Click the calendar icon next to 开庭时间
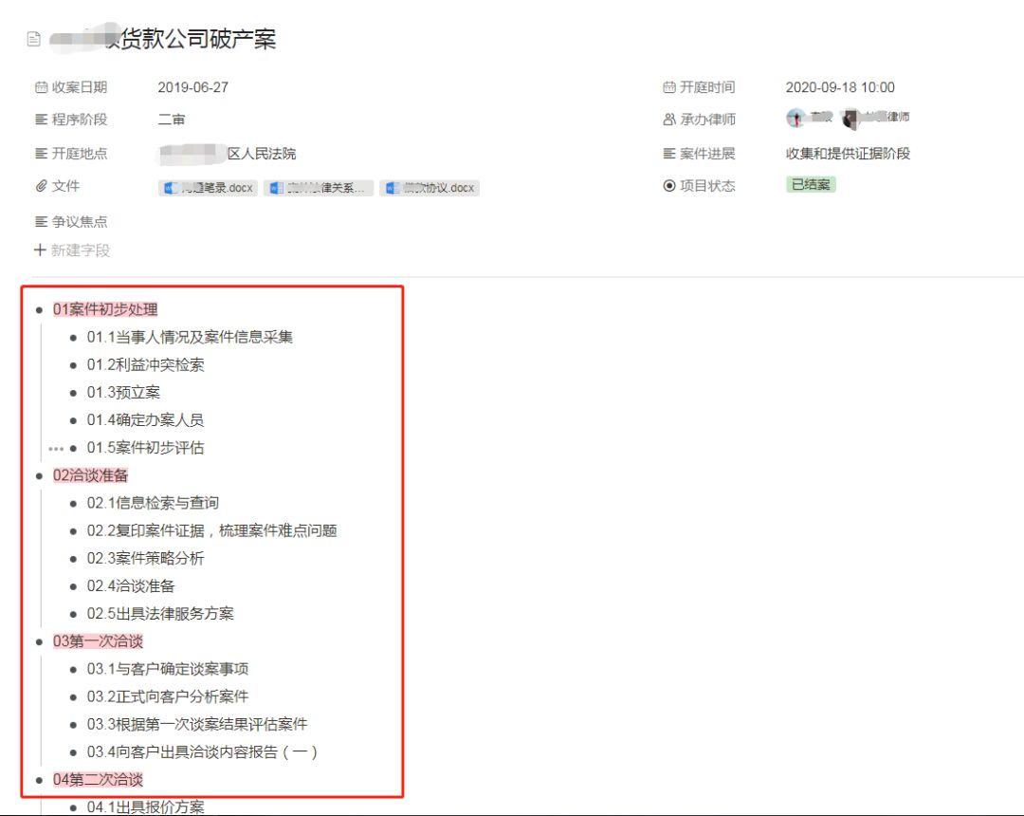The height and width of the screenshot is (816, 1024). pos(669,87)
